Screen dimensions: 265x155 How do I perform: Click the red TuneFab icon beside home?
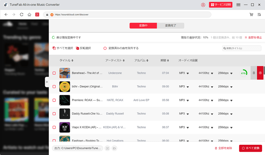tap(37, 15)
